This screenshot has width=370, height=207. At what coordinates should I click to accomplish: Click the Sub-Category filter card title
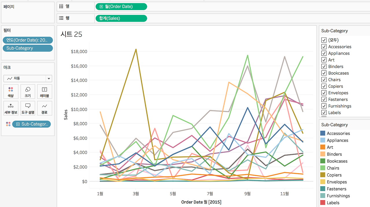click(334, 31)
